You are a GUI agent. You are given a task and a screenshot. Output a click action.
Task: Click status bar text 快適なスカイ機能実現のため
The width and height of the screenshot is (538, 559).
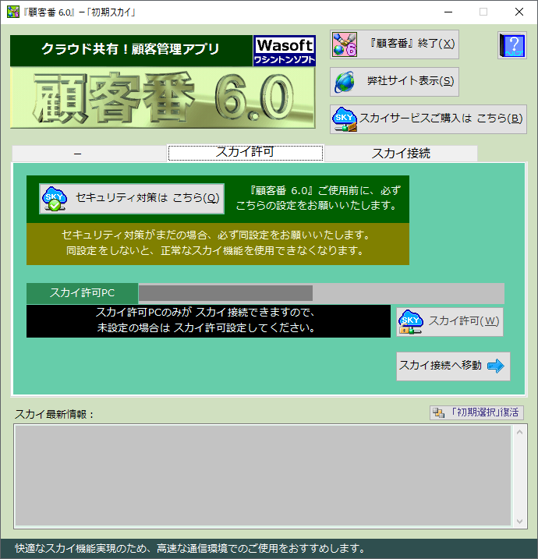tap(190, 548)
